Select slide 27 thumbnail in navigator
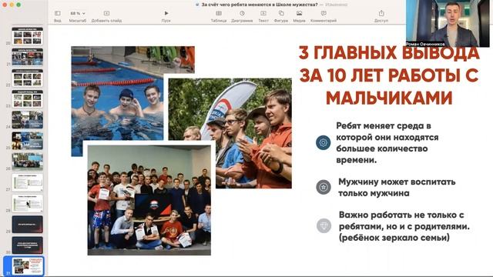This screenshot has width=493, height=277. [28, 182]
